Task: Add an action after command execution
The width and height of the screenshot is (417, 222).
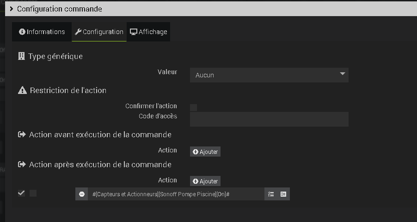Action: tap(205, 181)
